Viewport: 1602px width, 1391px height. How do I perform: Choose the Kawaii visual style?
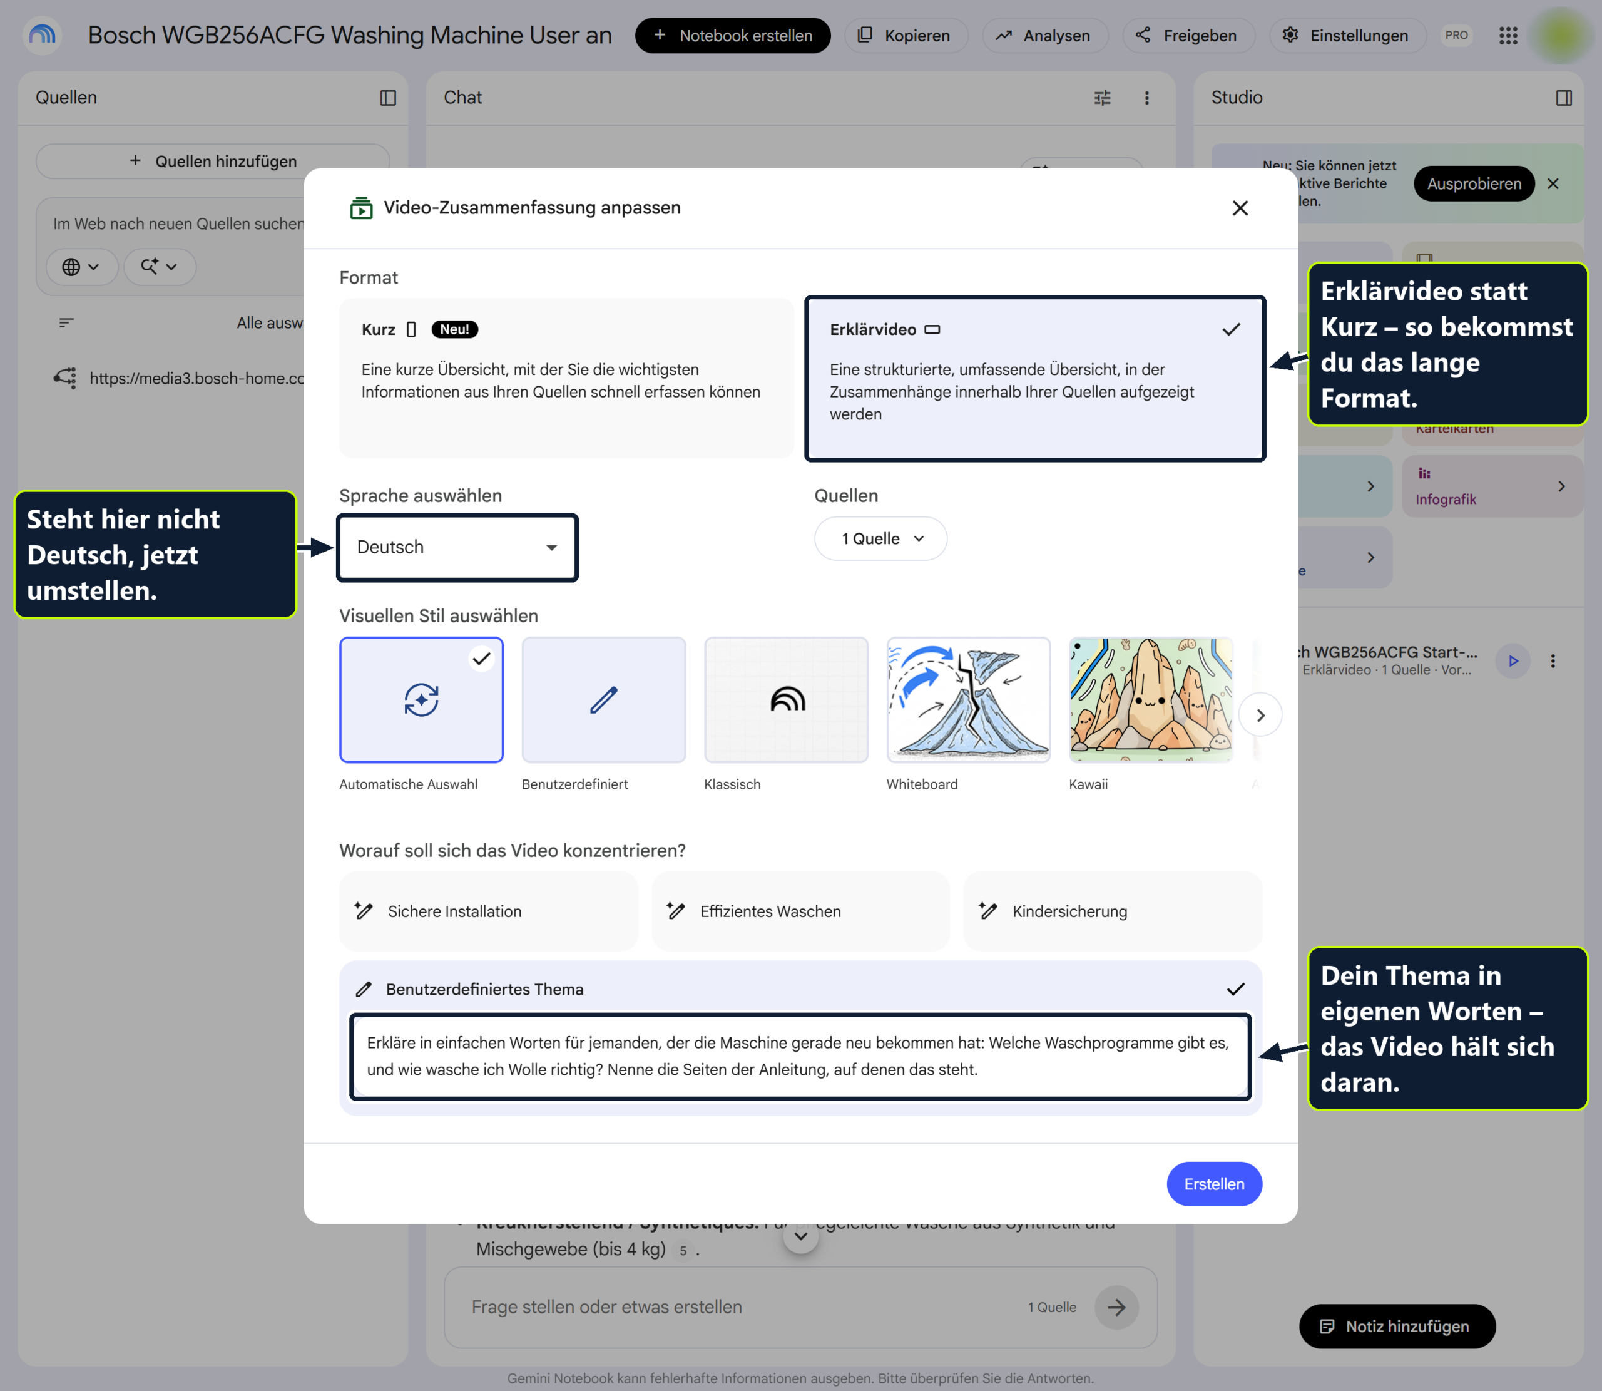tap(1150, 700)
